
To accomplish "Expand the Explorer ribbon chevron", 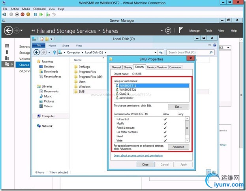I will (x=210, y=45).
